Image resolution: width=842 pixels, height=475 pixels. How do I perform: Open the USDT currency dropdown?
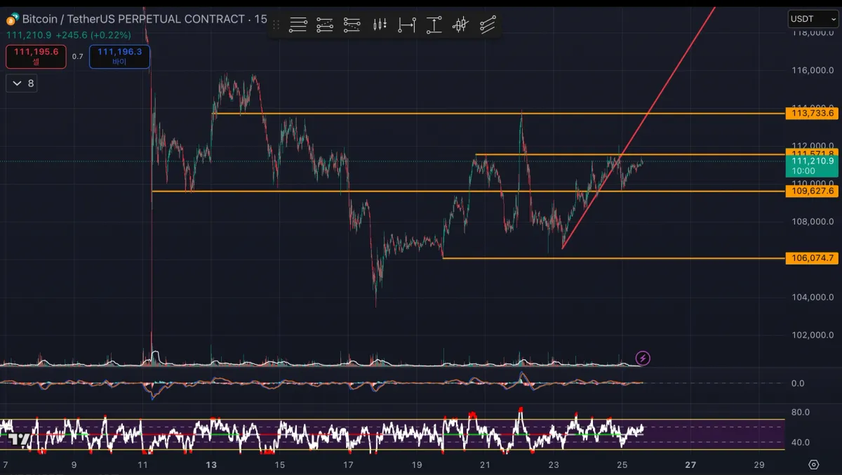click(813, 19)
